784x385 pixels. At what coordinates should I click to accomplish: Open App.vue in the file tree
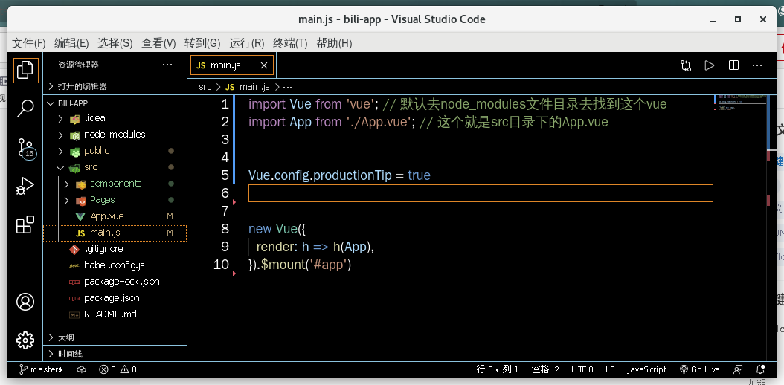pyautogui.click(x=115, y=216)
